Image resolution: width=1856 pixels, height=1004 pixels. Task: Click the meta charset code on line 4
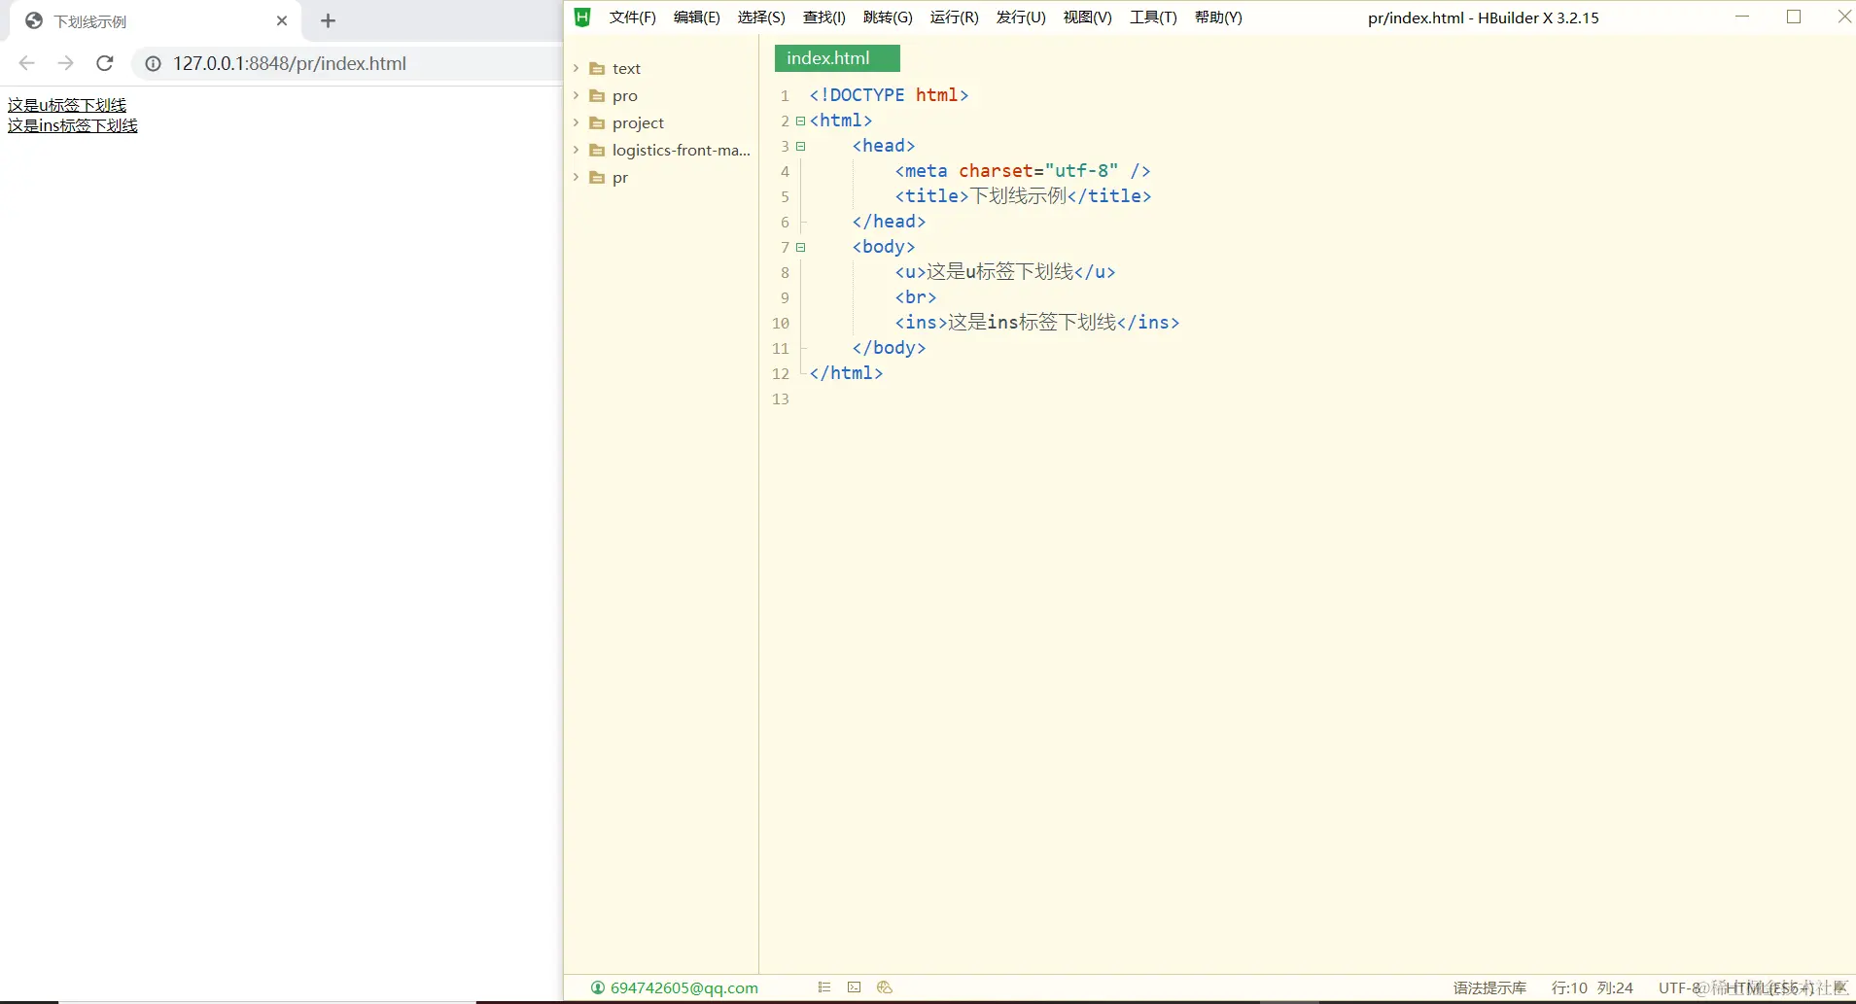point(1023,171)
